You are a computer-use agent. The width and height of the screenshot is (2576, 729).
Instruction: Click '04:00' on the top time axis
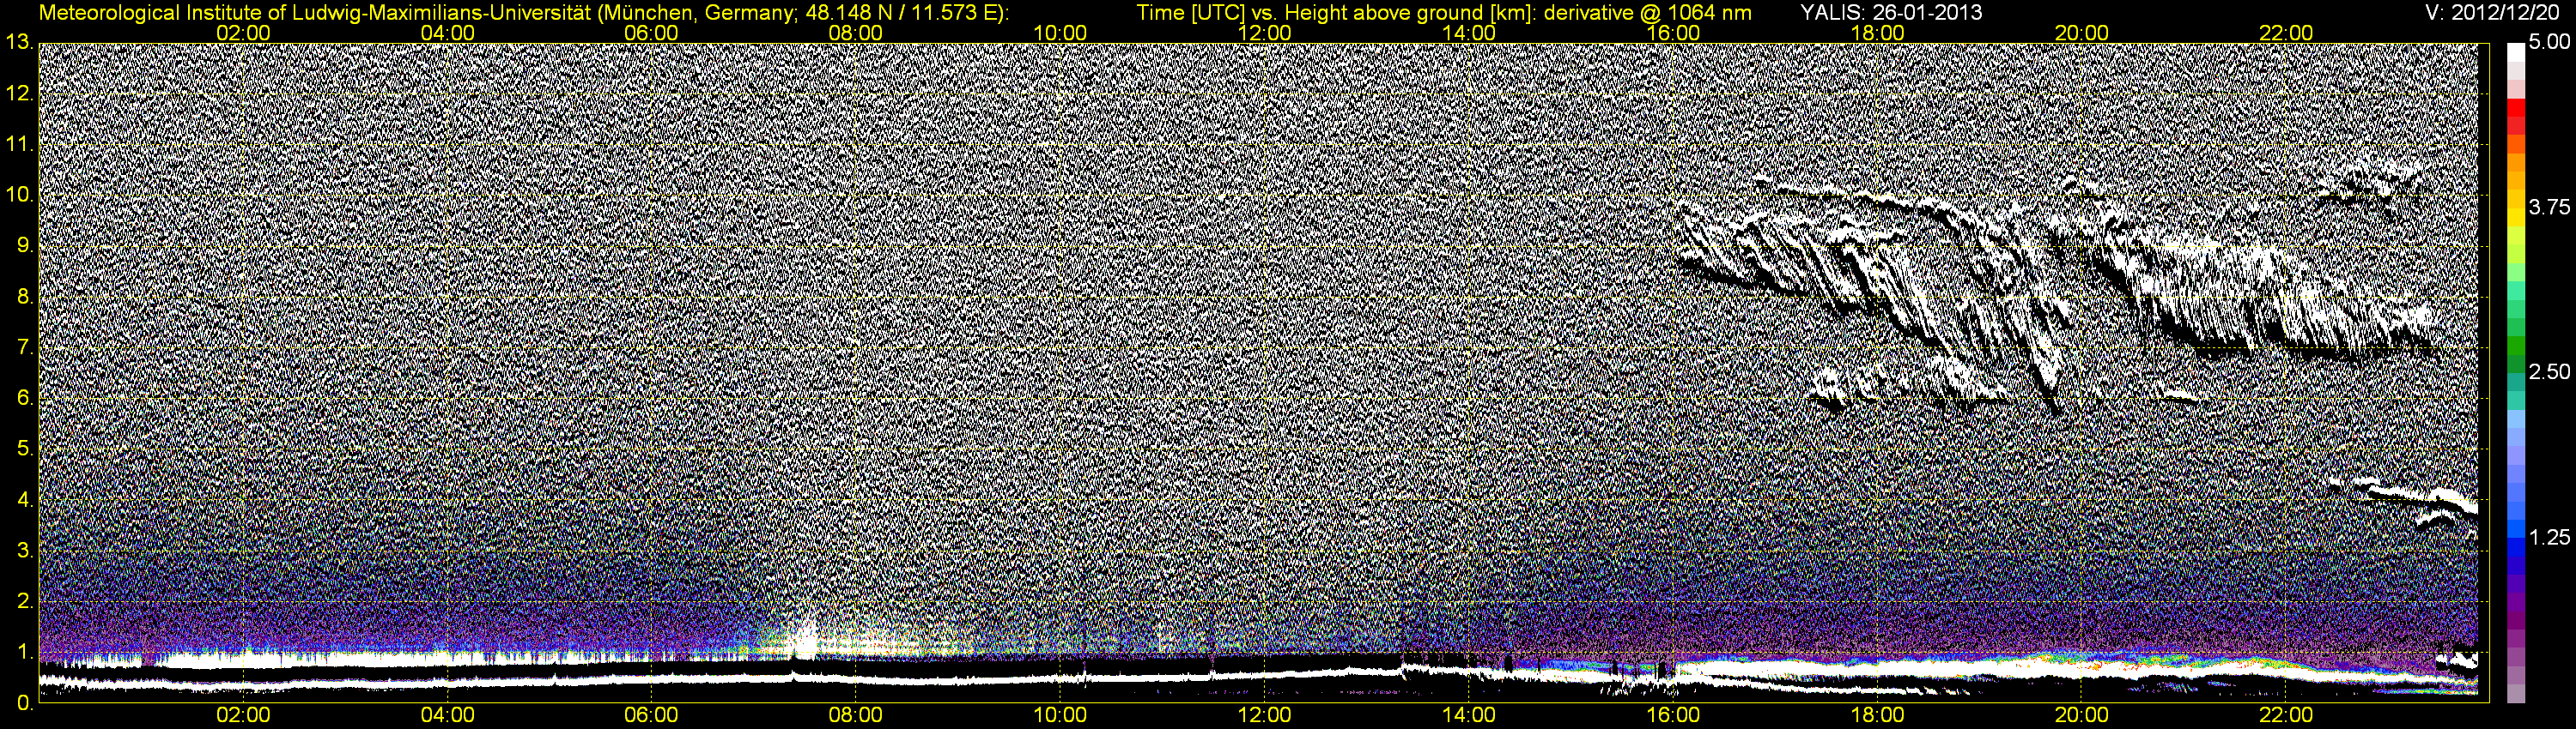(447, 33)
